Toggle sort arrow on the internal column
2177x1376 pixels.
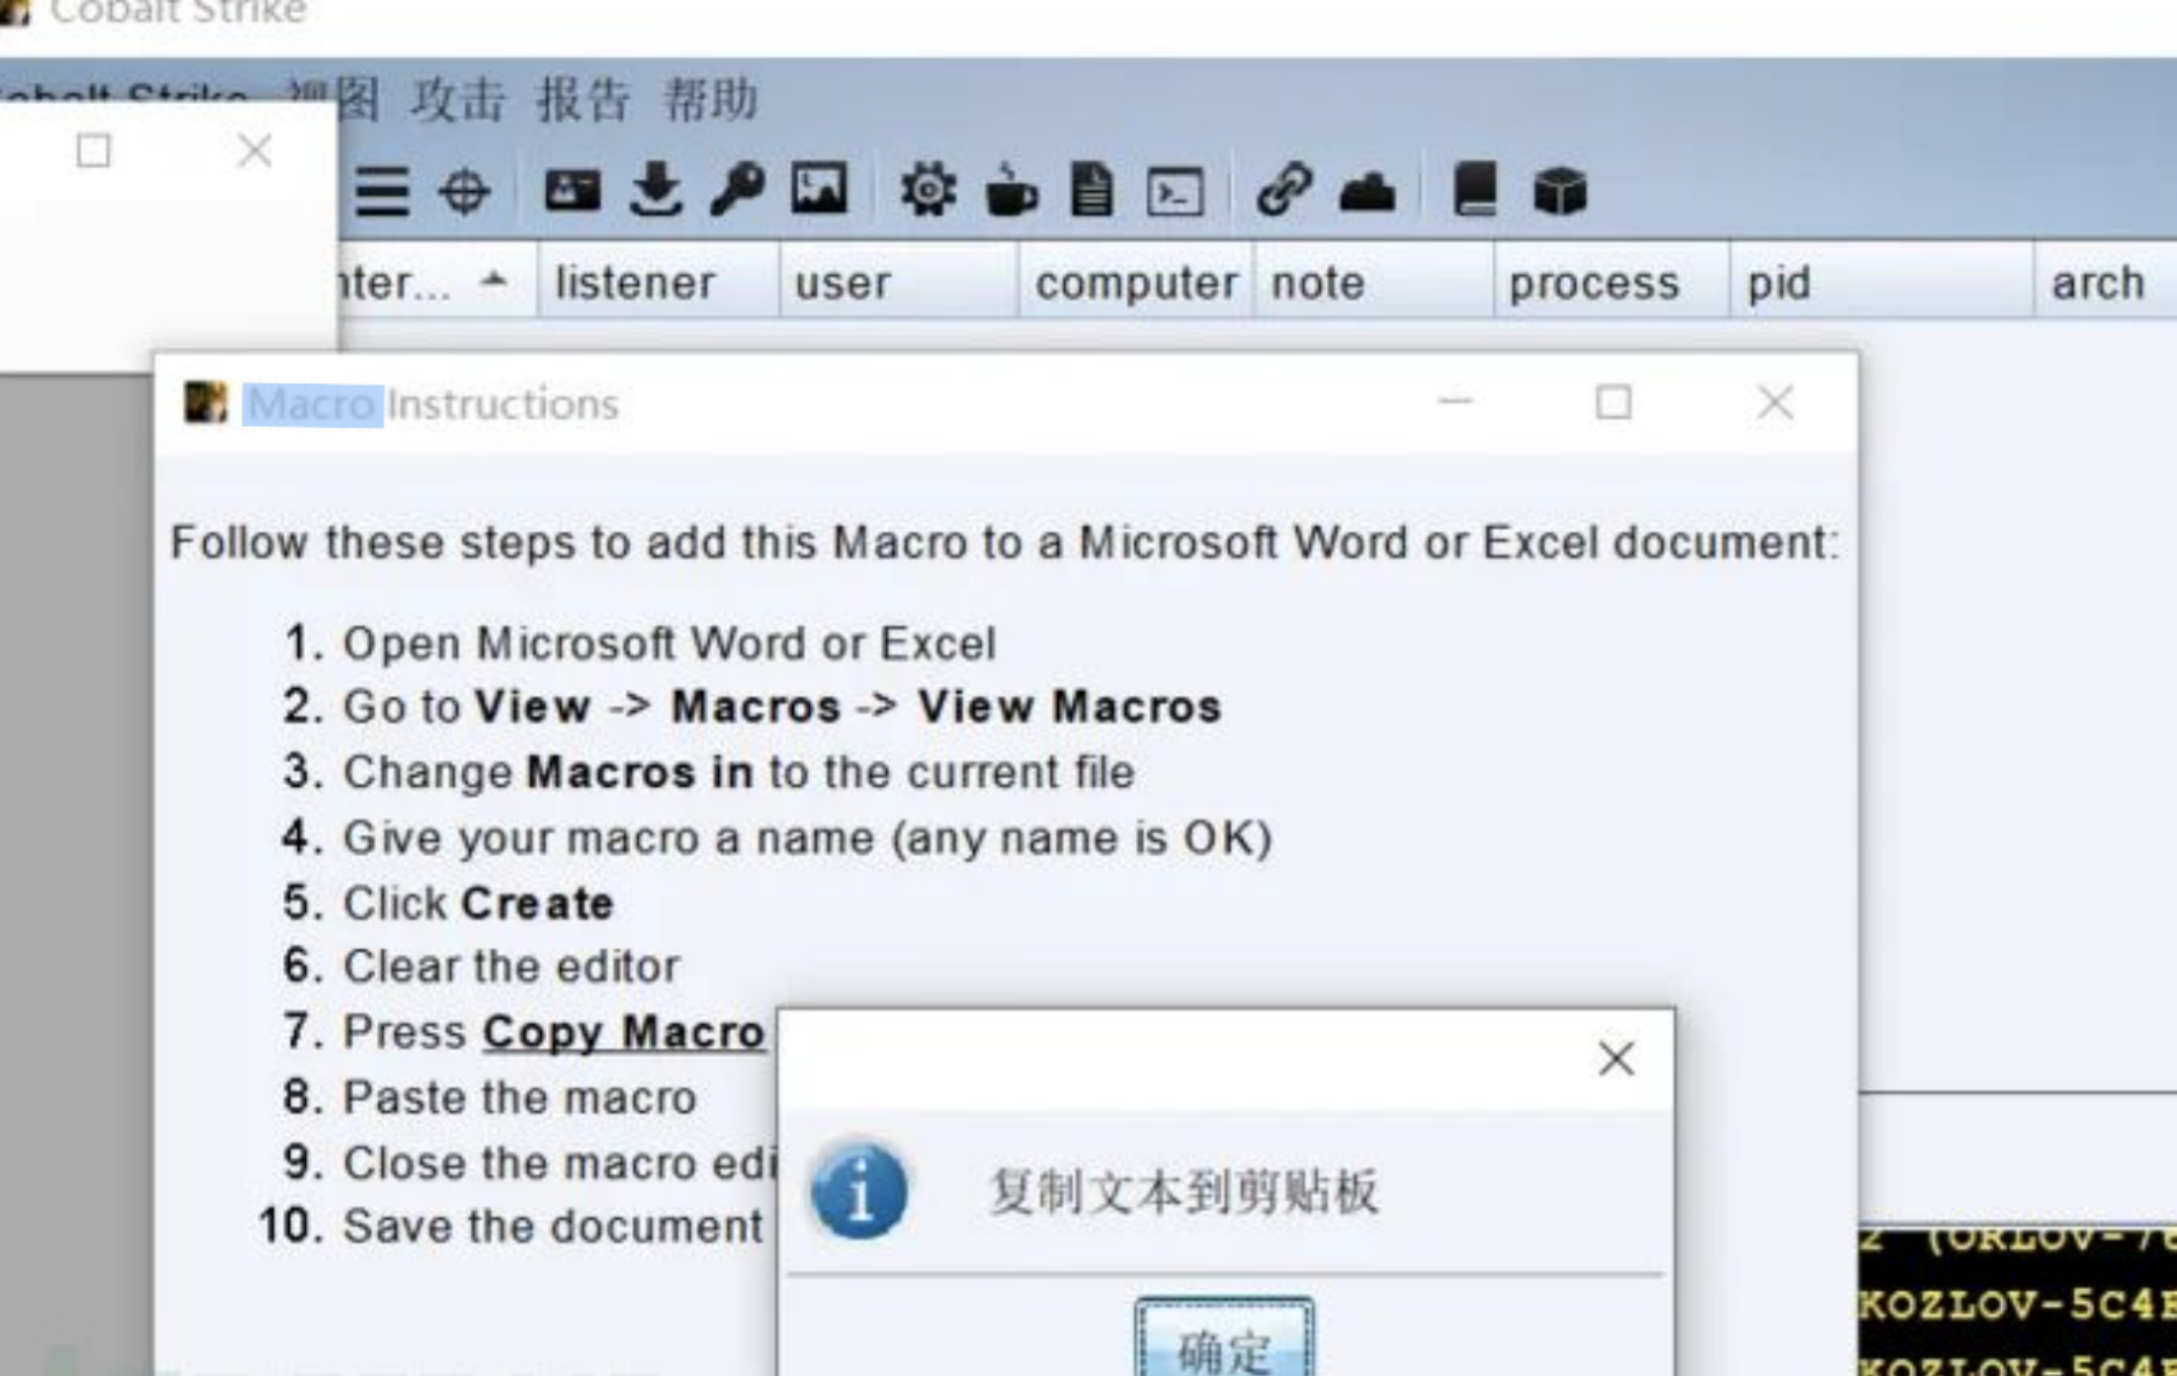click(494, 280)
